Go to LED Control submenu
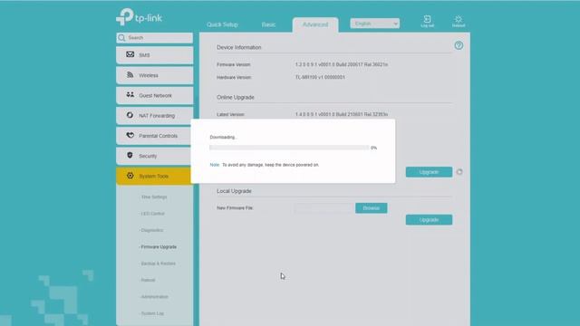 (x=152, y=214)
